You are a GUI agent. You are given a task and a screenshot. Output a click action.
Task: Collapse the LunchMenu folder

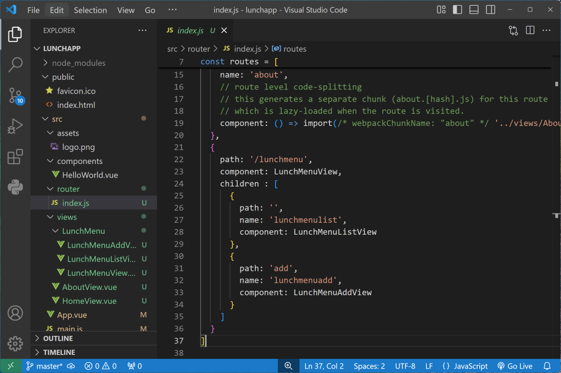[x=94, y=231]
